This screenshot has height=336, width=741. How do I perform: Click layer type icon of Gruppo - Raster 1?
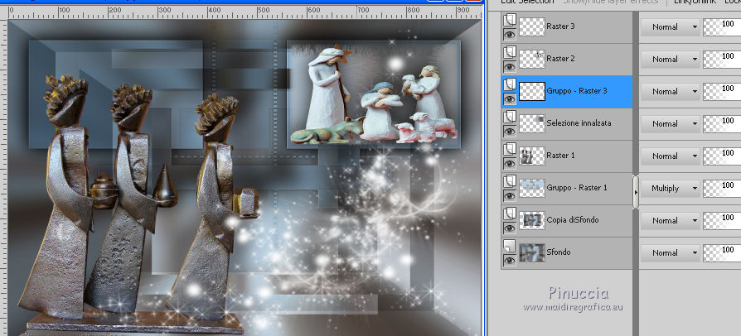(510, 180)
